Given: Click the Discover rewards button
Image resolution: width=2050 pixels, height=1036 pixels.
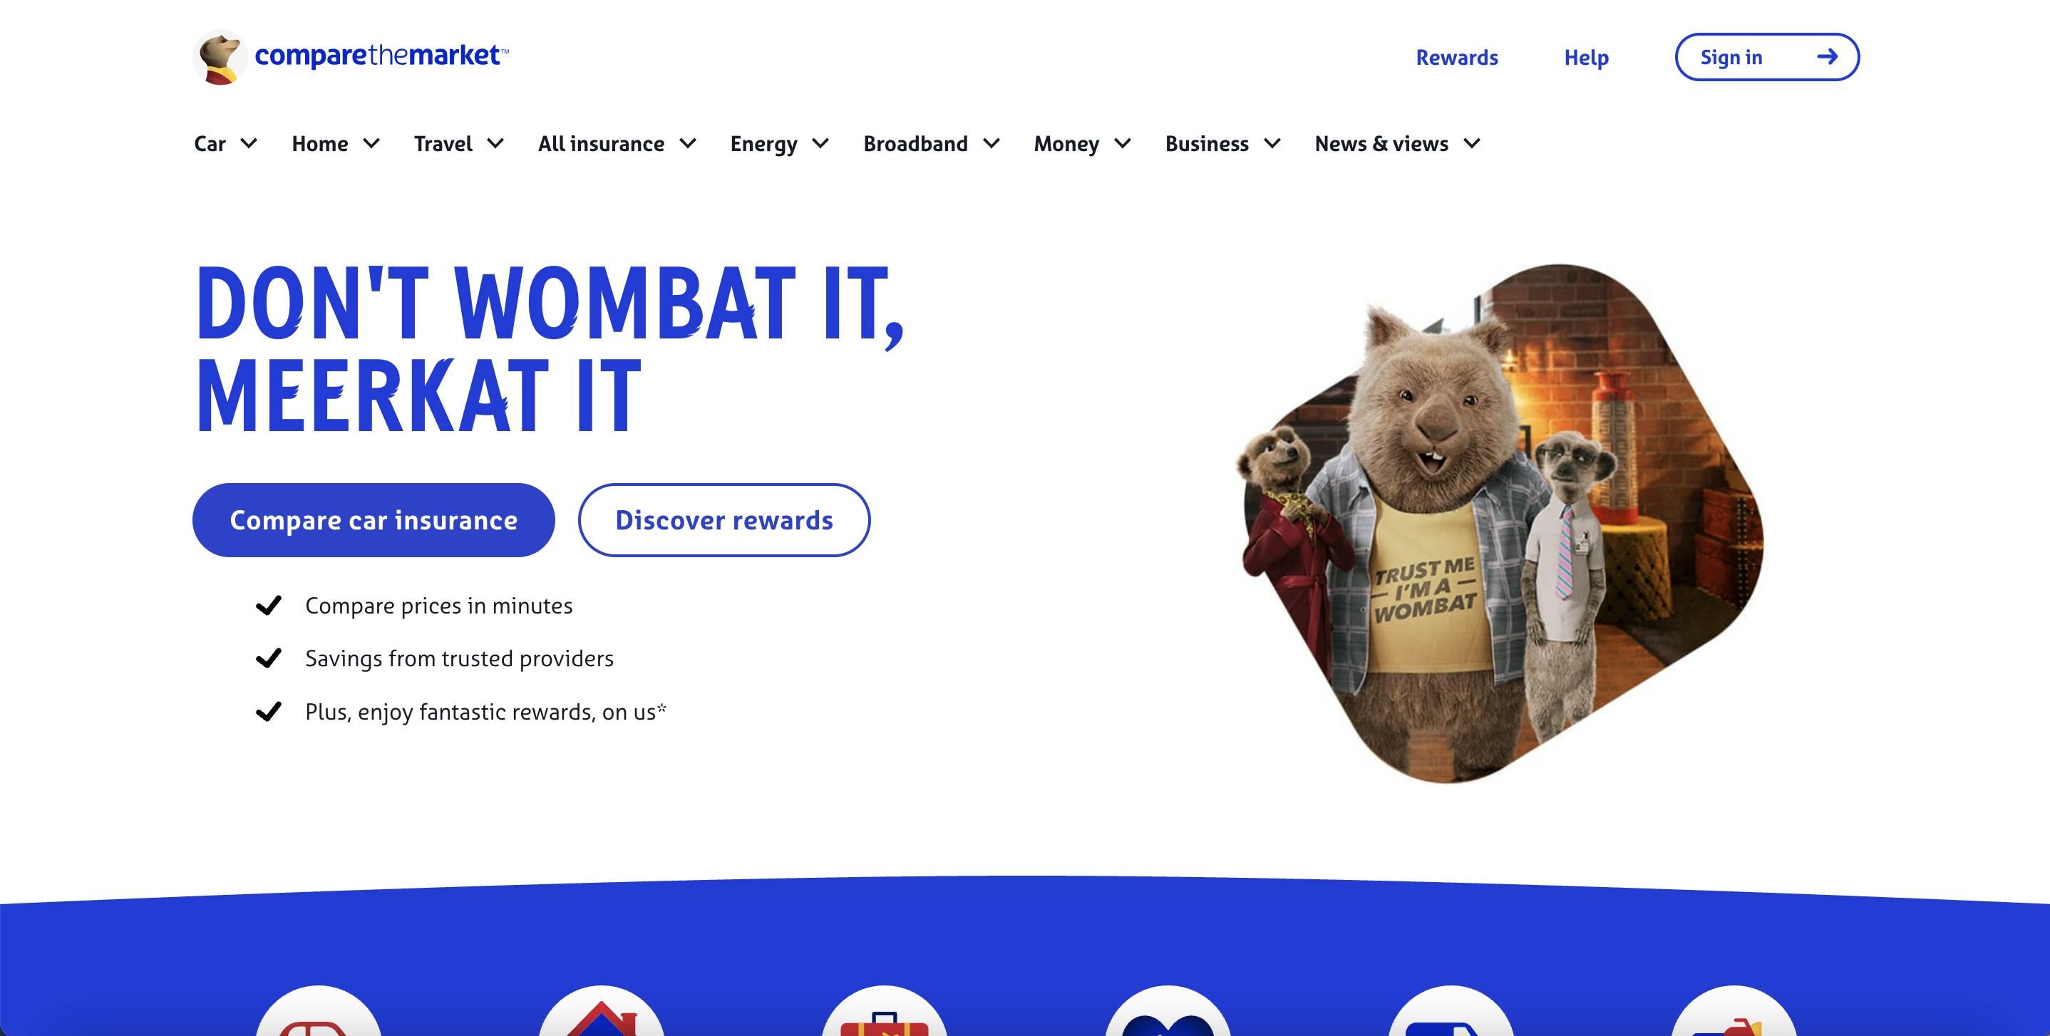Looking at the screenshot, I should [x=724, y=519].
